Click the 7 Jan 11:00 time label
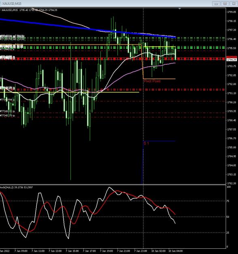Screen dimensions: 238x254 coord(38,251)
